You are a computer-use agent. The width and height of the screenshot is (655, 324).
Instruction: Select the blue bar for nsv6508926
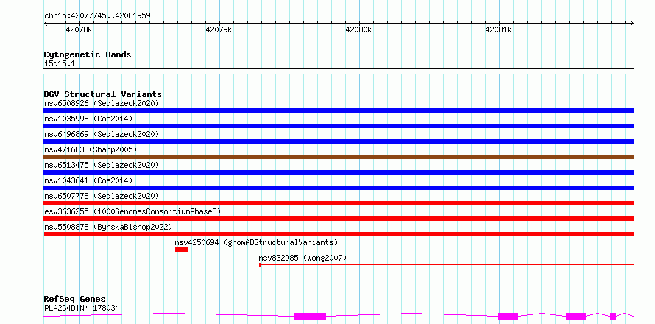coord(339,110)
